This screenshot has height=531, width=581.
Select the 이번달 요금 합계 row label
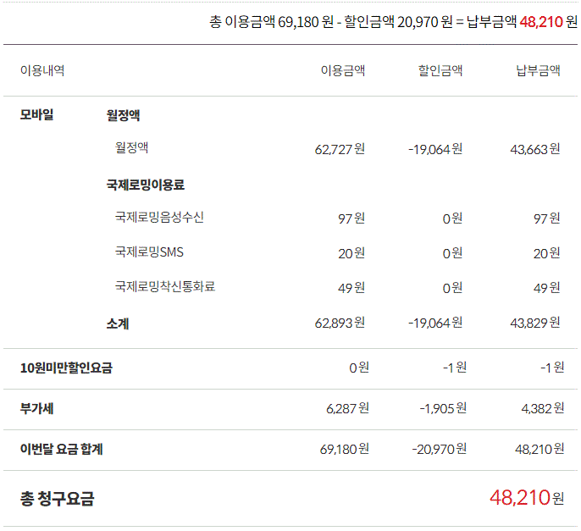click(x=61, y=449)
